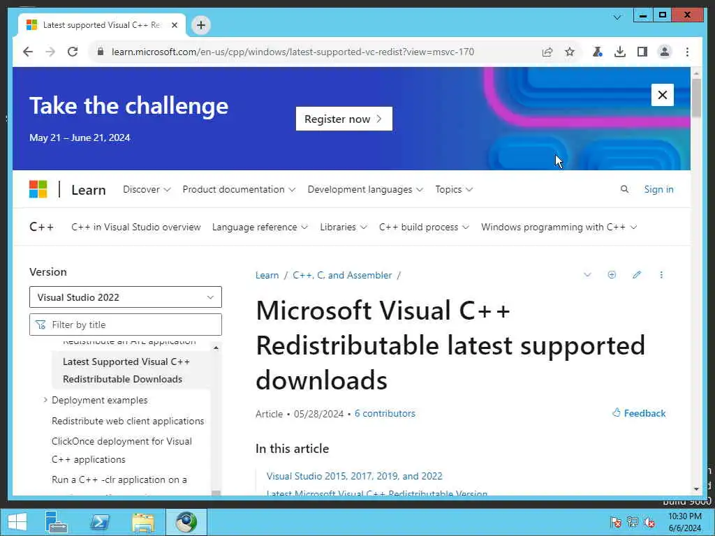Open the 6 contributors link
Screen dimensions: 715x536
(385, 413)
